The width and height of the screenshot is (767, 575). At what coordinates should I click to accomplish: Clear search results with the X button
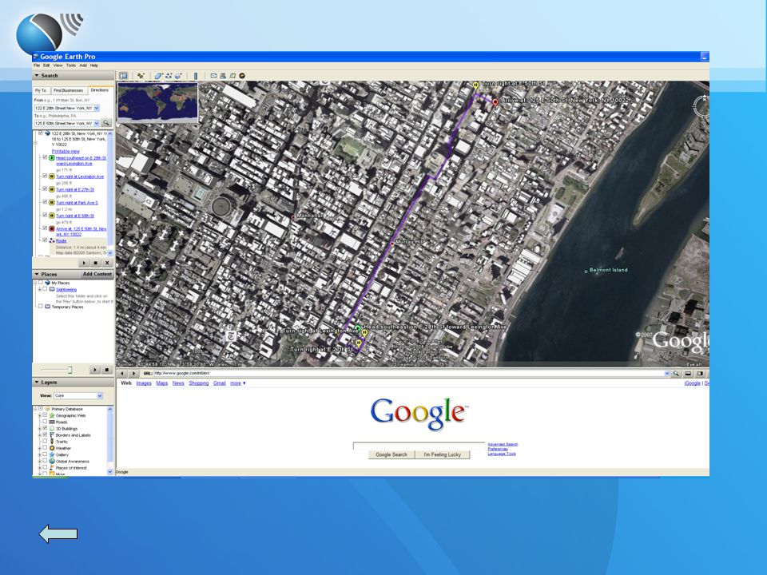pos(107,263)
